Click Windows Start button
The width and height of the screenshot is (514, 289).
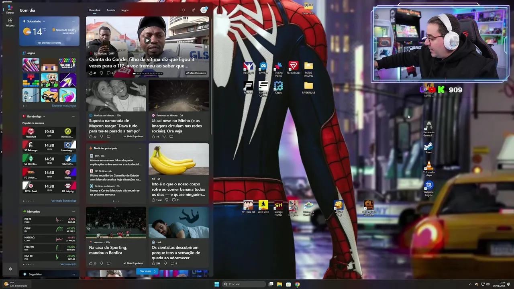(217, 284)
